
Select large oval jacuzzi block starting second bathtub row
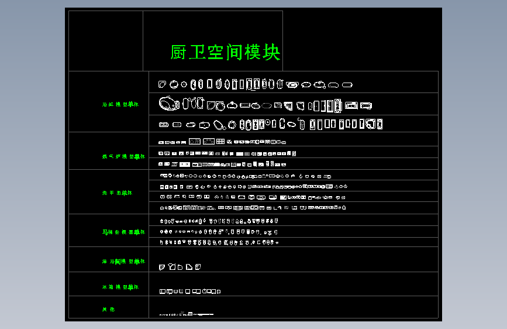point(169,104)
